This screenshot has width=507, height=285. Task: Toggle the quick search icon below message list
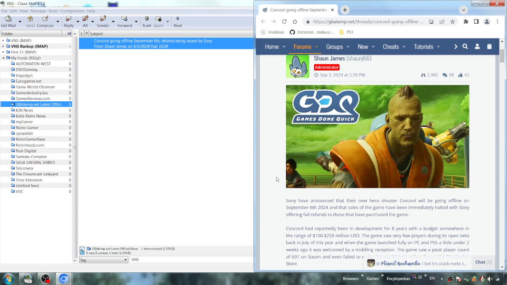82,250
